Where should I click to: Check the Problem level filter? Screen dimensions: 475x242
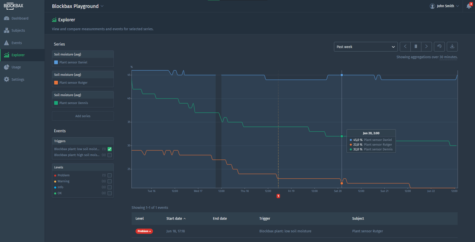point(109,175)
